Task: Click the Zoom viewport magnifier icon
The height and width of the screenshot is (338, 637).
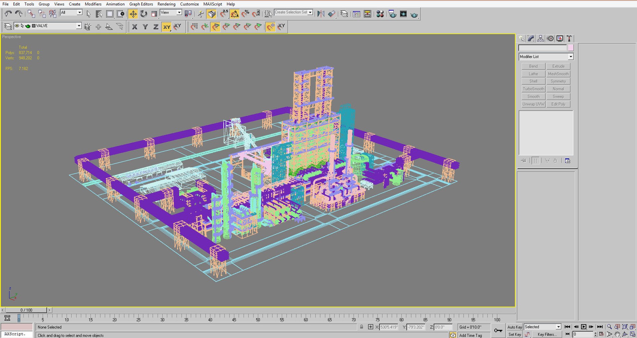Action: pos(609,327)
